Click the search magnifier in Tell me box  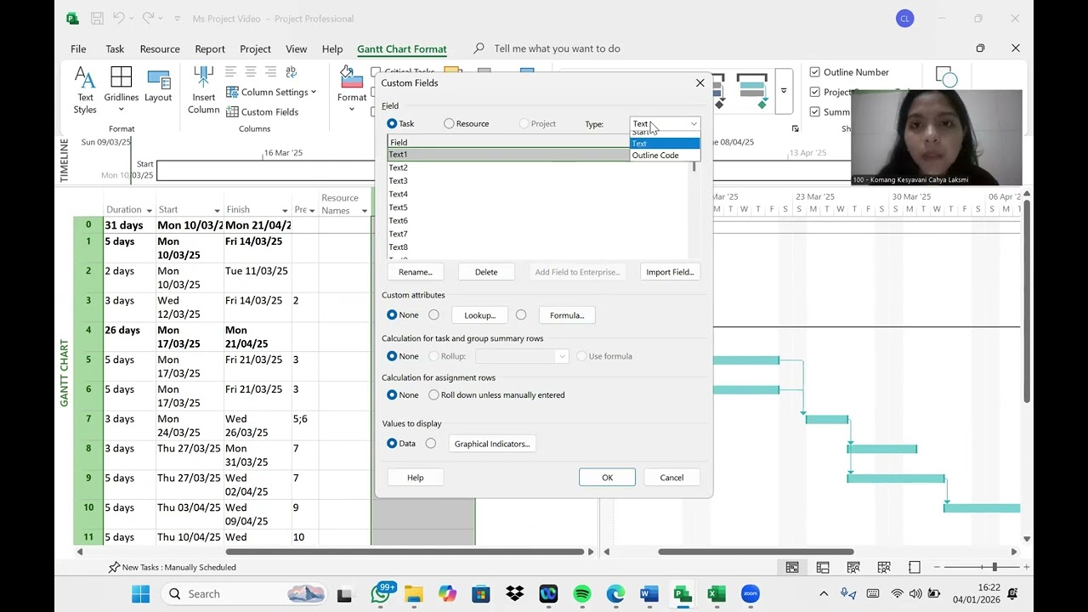tap(479, 48)
